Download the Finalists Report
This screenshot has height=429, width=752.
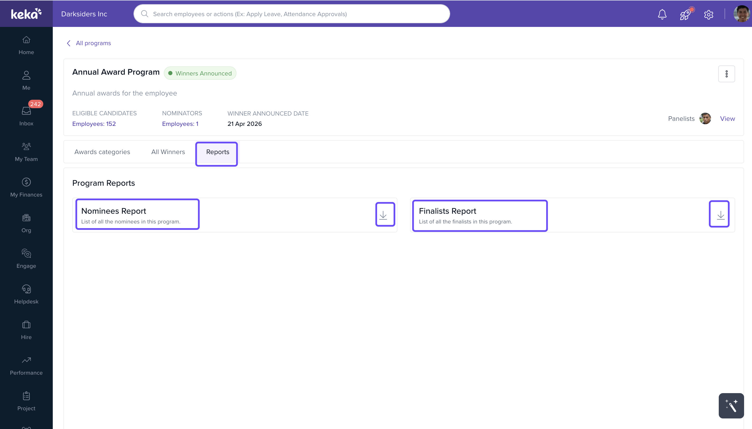click(719, 214)
